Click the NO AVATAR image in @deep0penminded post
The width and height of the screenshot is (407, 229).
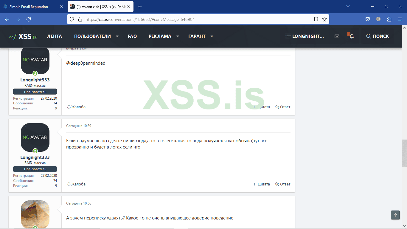[35, 60]
